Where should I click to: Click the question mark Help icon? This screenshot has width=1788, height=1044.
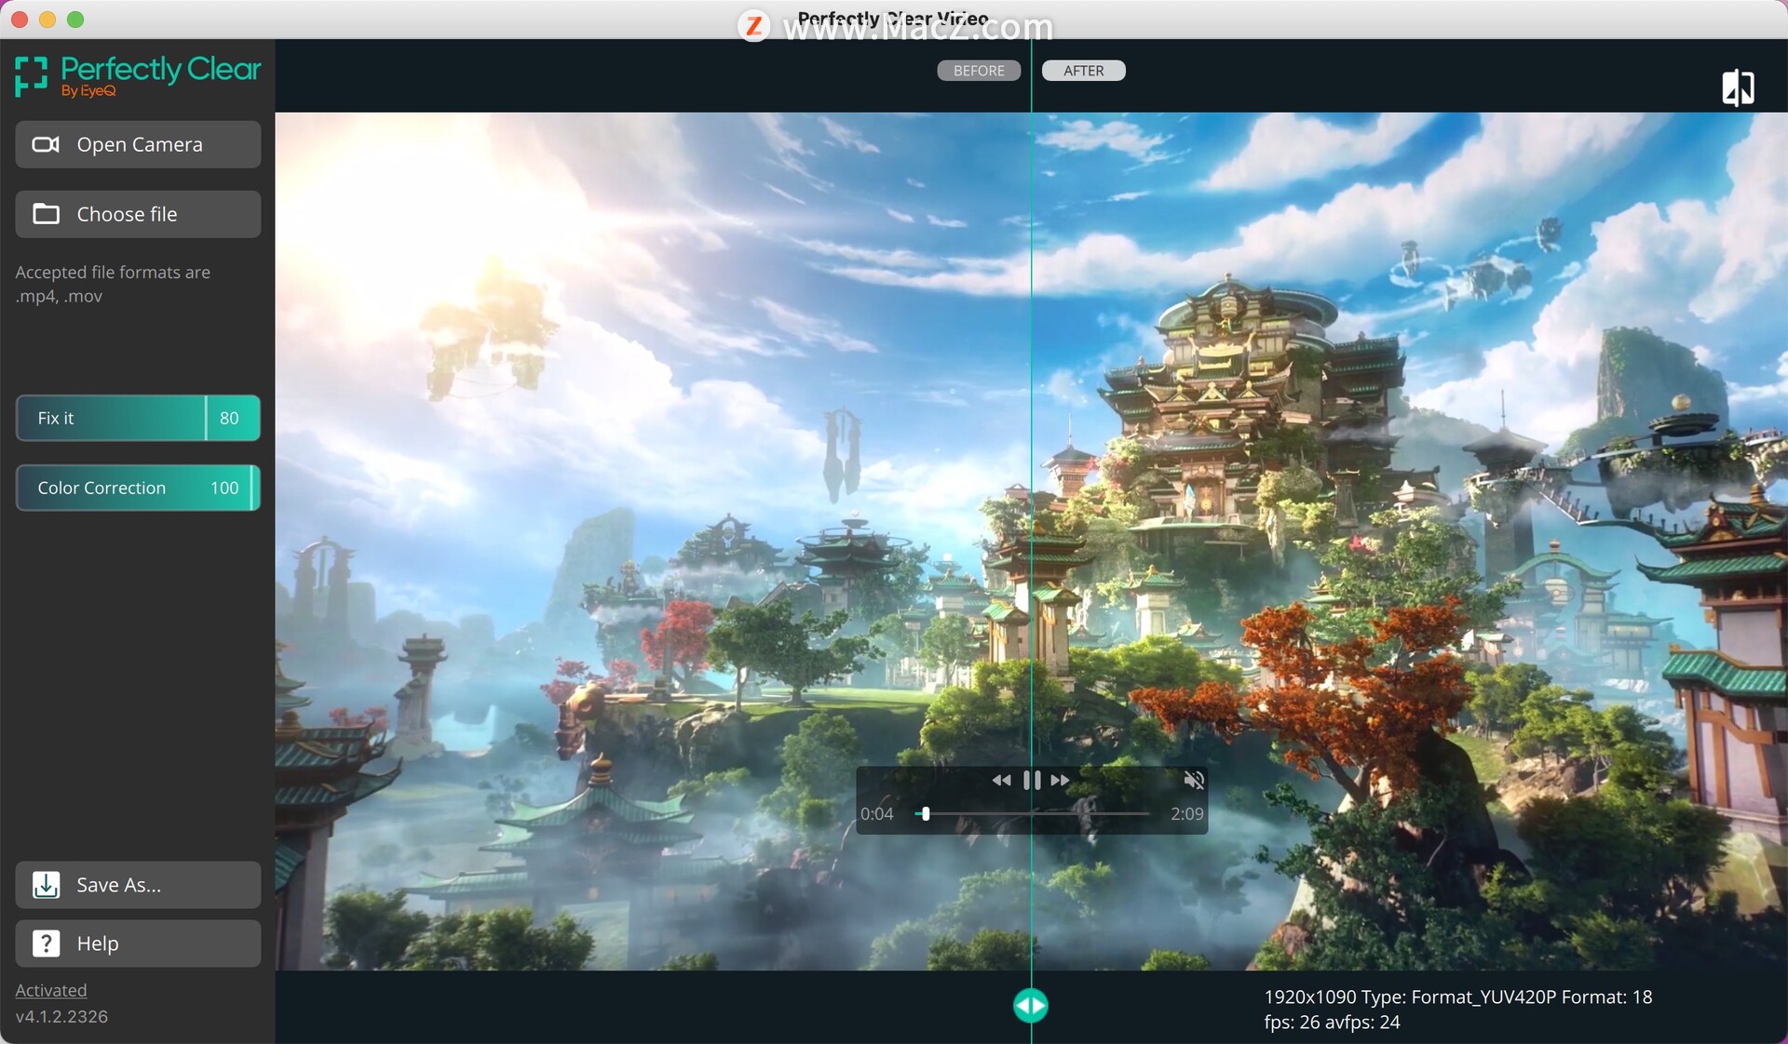point(46,944)
